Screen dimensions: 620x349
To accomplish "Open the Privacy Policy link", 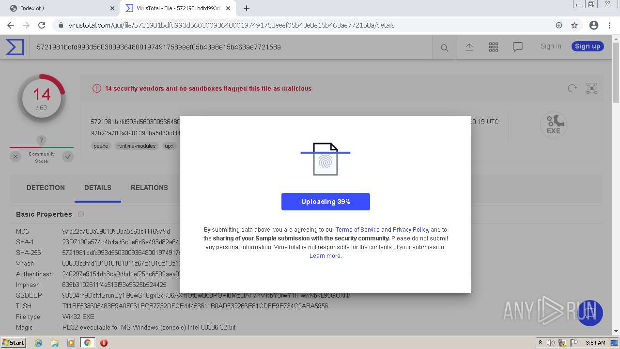I will coord(410,230).
